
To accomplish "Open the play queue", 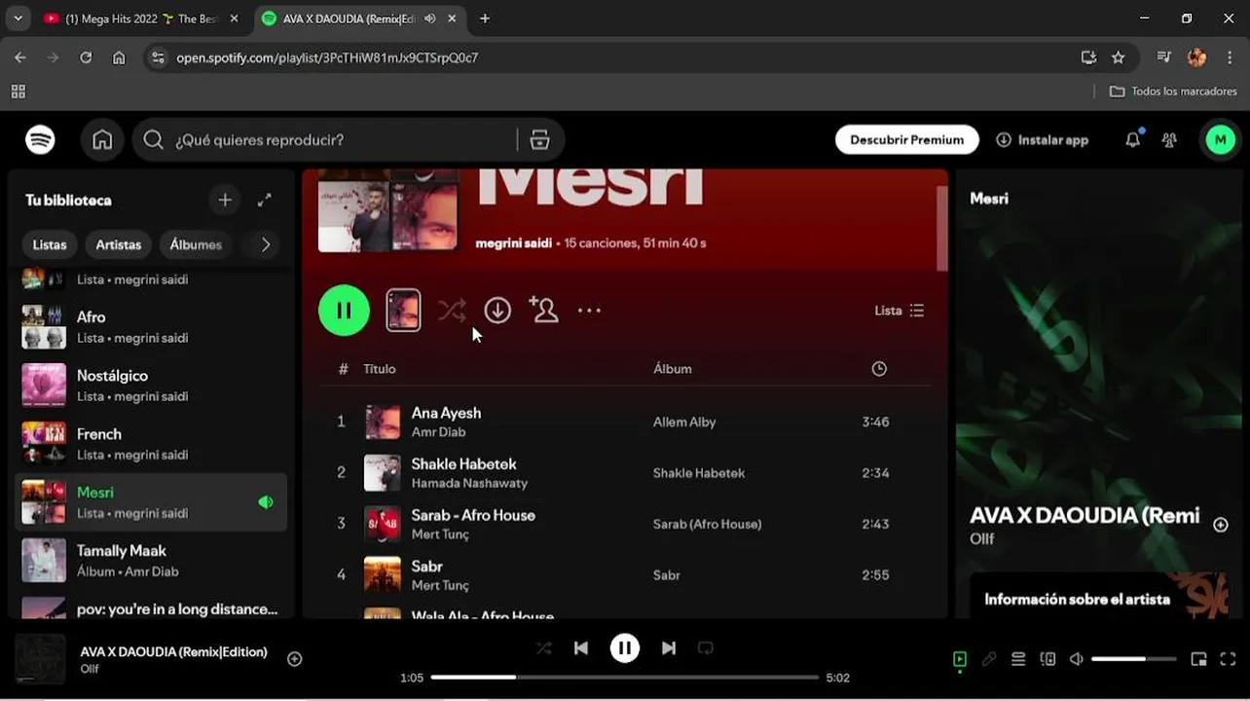I will coord(1018,659).
